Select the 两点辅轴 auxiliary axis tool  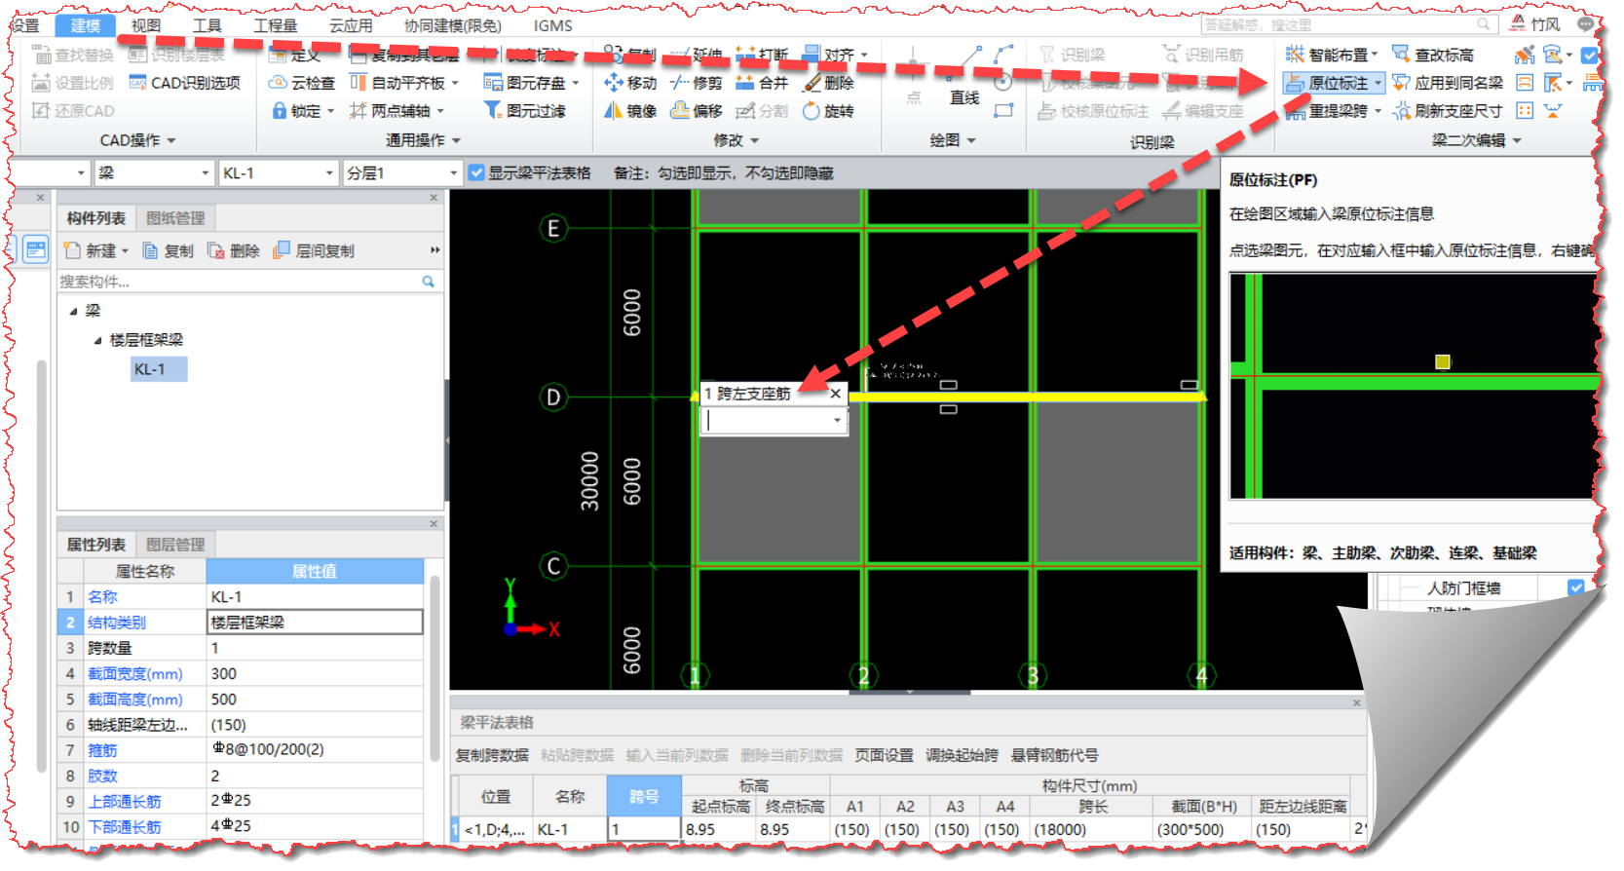(x=397, y=111)
